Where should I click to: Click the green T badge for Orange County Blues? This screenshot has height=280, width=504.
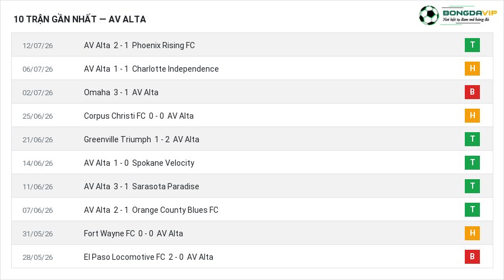click(x=472, y=209)
